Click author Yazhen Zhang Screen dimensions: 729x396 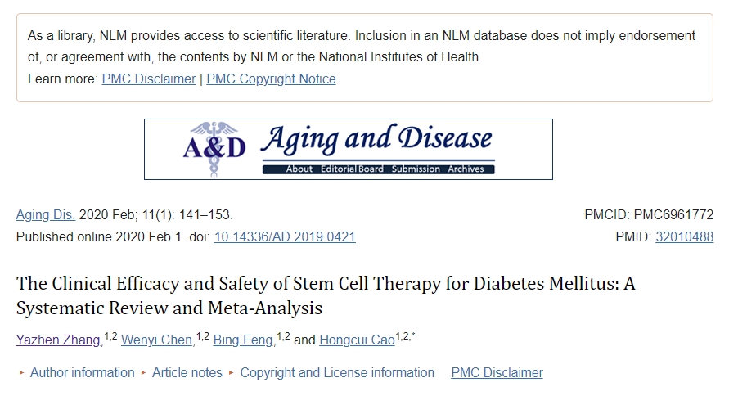point(59,340)
